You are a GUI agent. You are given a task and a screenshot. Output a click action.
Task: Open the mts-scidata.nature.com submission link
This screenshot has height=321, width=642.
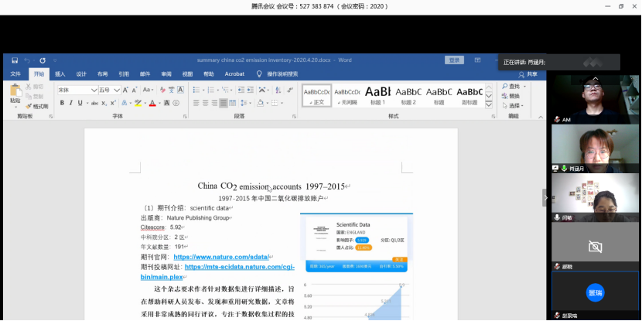pos(217,271)
